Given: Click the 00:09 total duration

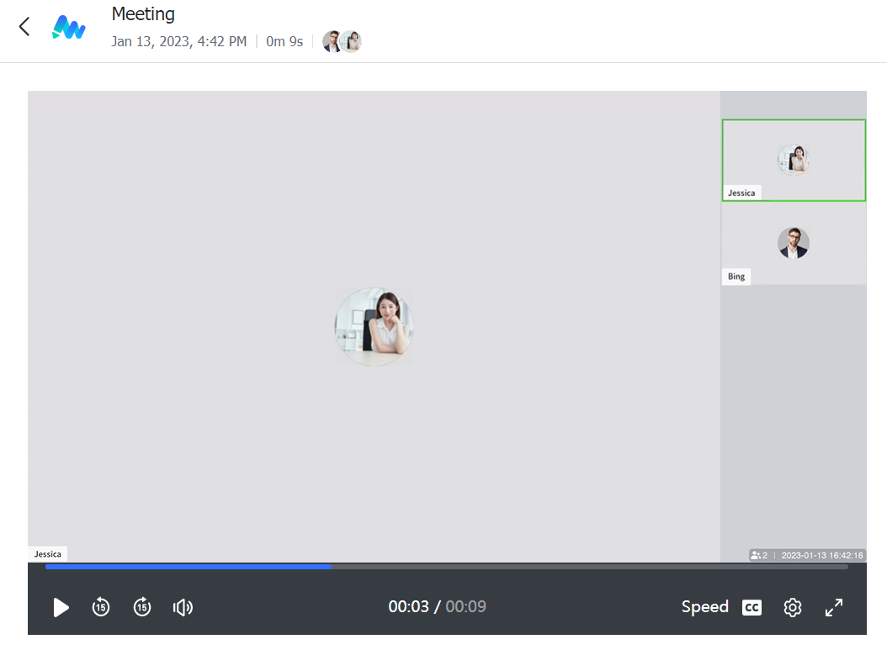Looking at the screenshot, I should (x=465, y=607).
